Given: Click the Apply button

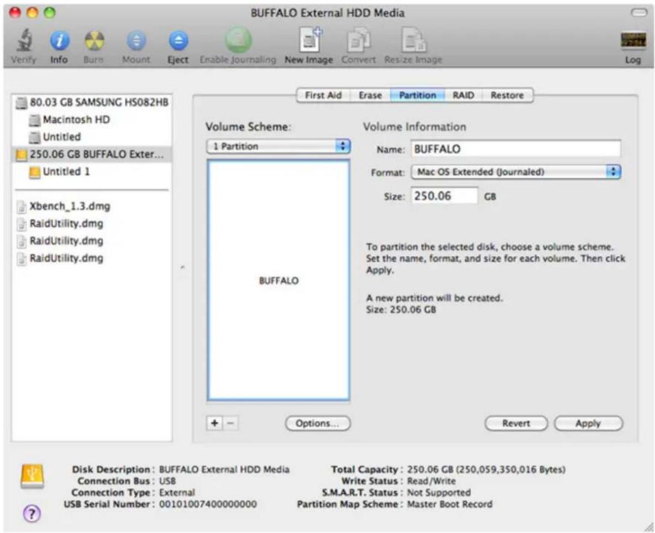Looking at the screenshot, I should [588, 423].
